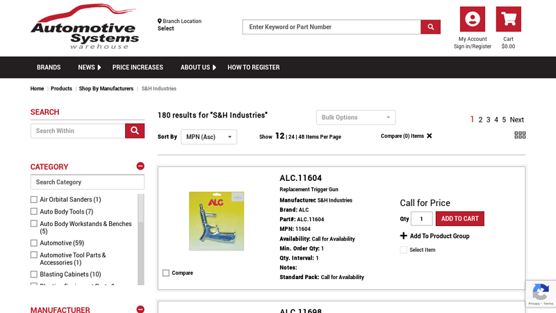This screenshot has height=313, width=556.
Task: Go to Shop By Manufacturers breadcrumb
Action: [106, 88]
